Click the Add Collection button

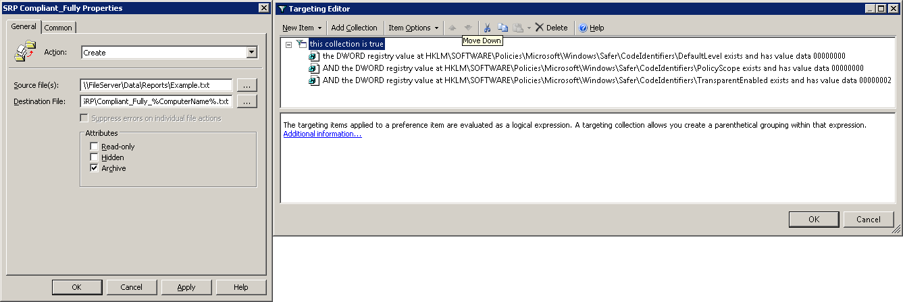(354, 28)
